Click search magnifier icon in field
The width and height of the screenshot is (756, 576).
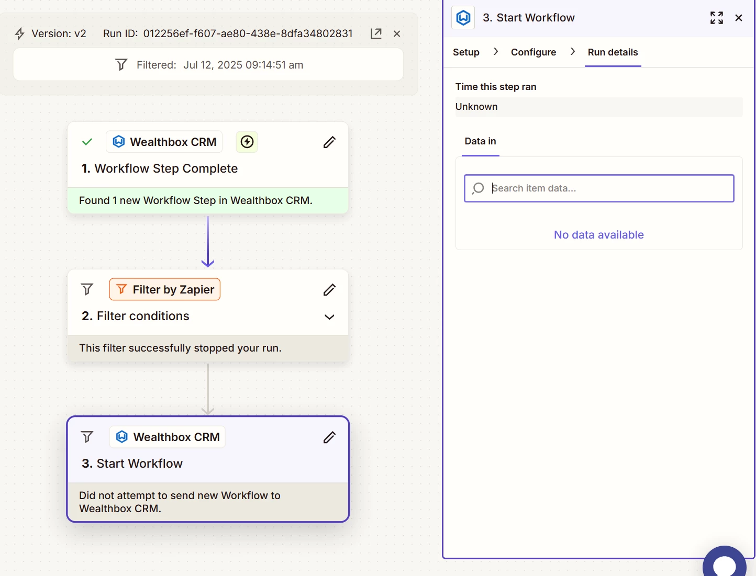(478, 188)
